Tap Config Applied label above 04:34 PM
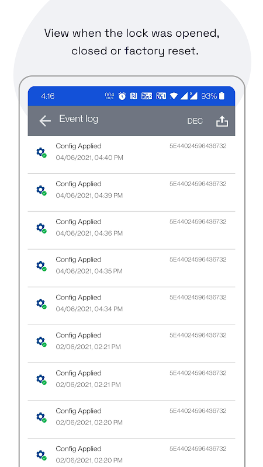Screen dimensions: 263x467 click(78, 298)
